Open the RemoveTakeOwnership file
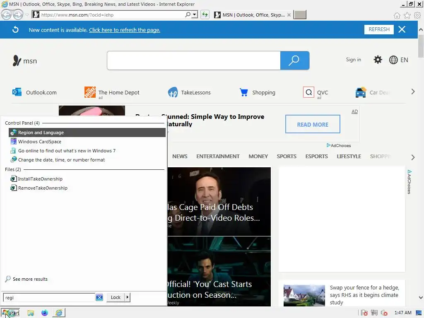The image size is (424, 318). tap(87, 188)
